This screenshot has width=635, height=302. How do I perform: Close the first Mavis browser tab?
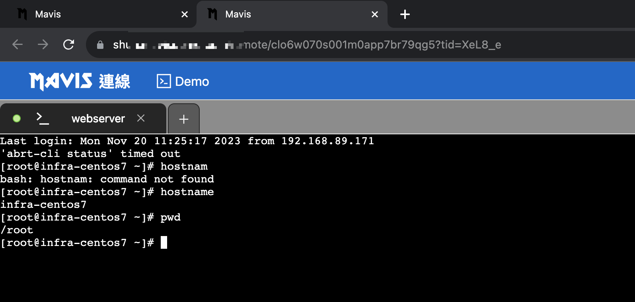coord(185,14)
